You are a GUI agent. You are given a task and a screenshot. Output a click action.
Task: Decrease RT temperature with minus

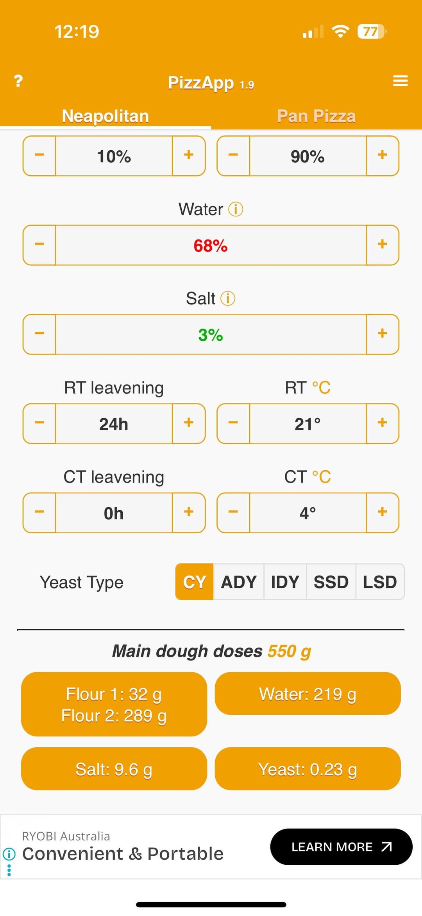click(x=233, y=423)
